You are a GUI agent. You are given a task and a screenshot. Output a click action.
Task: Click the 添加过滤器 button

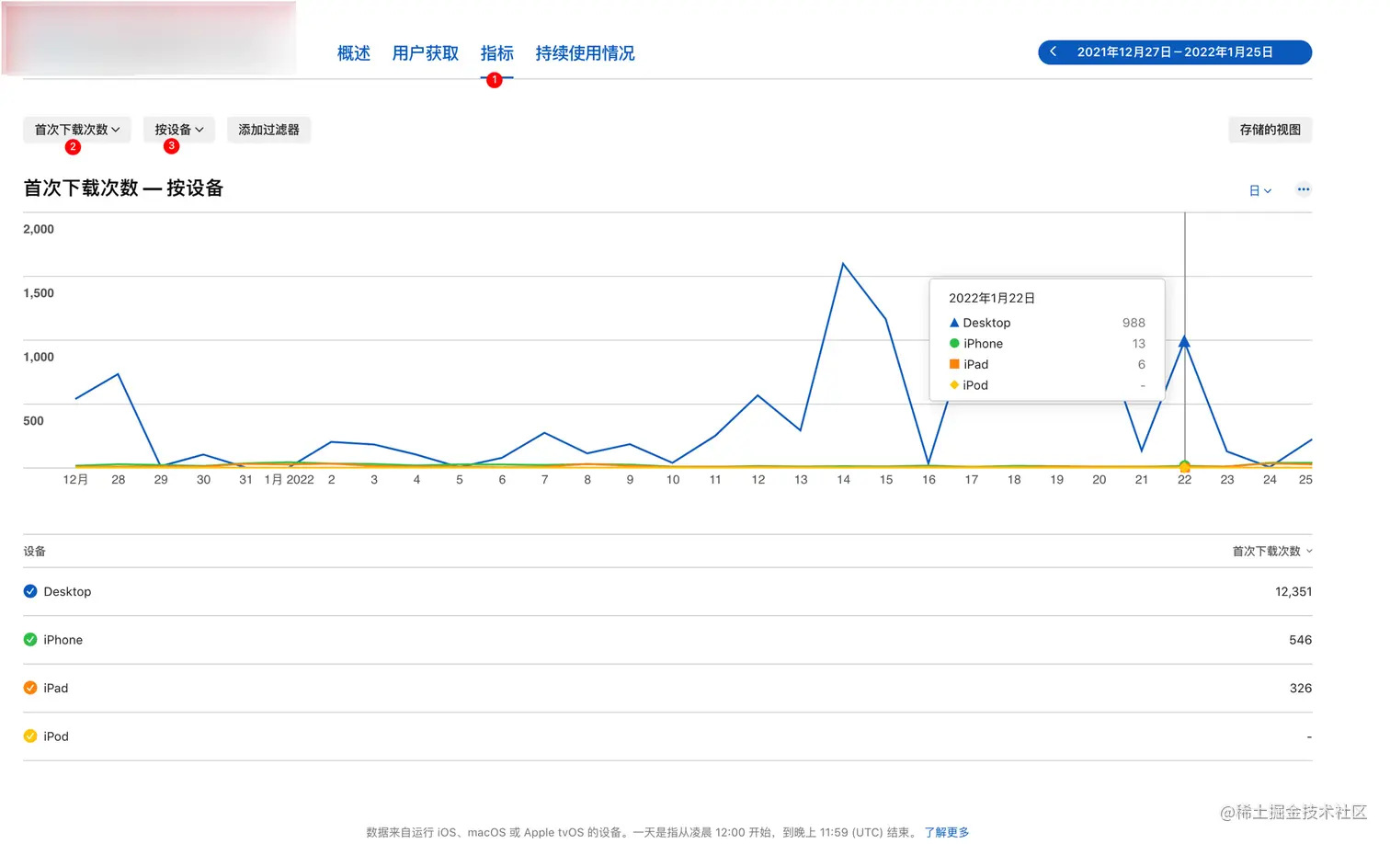point(268,130)
